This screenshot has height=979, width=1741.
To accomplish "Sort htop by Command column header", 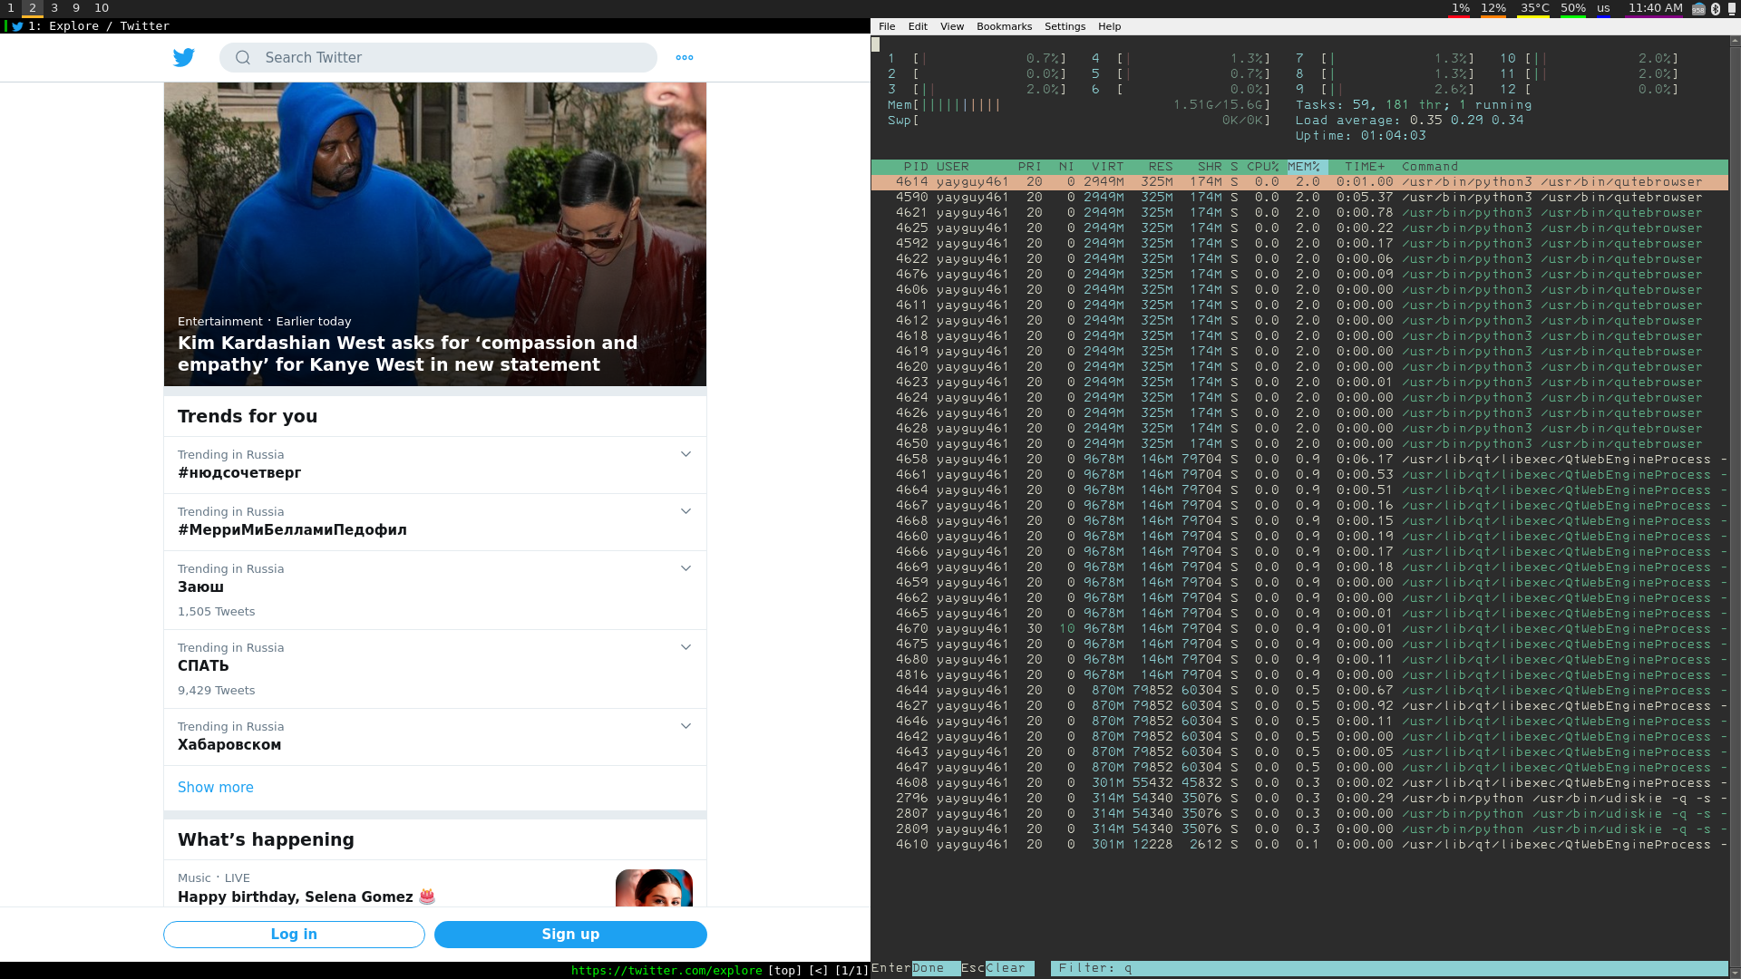I will pos(1430,167).
